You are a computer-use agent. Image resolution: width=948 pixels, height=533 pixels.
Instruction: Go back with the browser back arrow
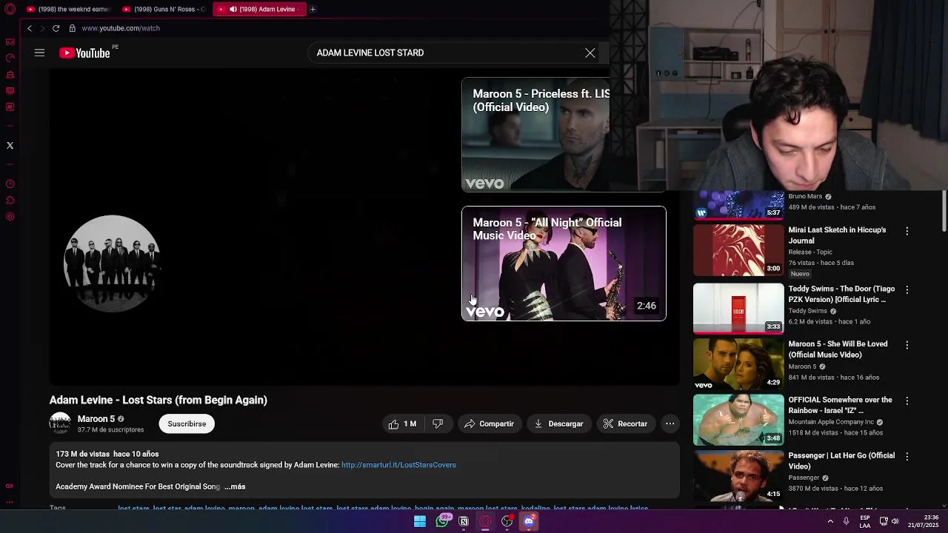pyautogui.click(x=30, y=28)
